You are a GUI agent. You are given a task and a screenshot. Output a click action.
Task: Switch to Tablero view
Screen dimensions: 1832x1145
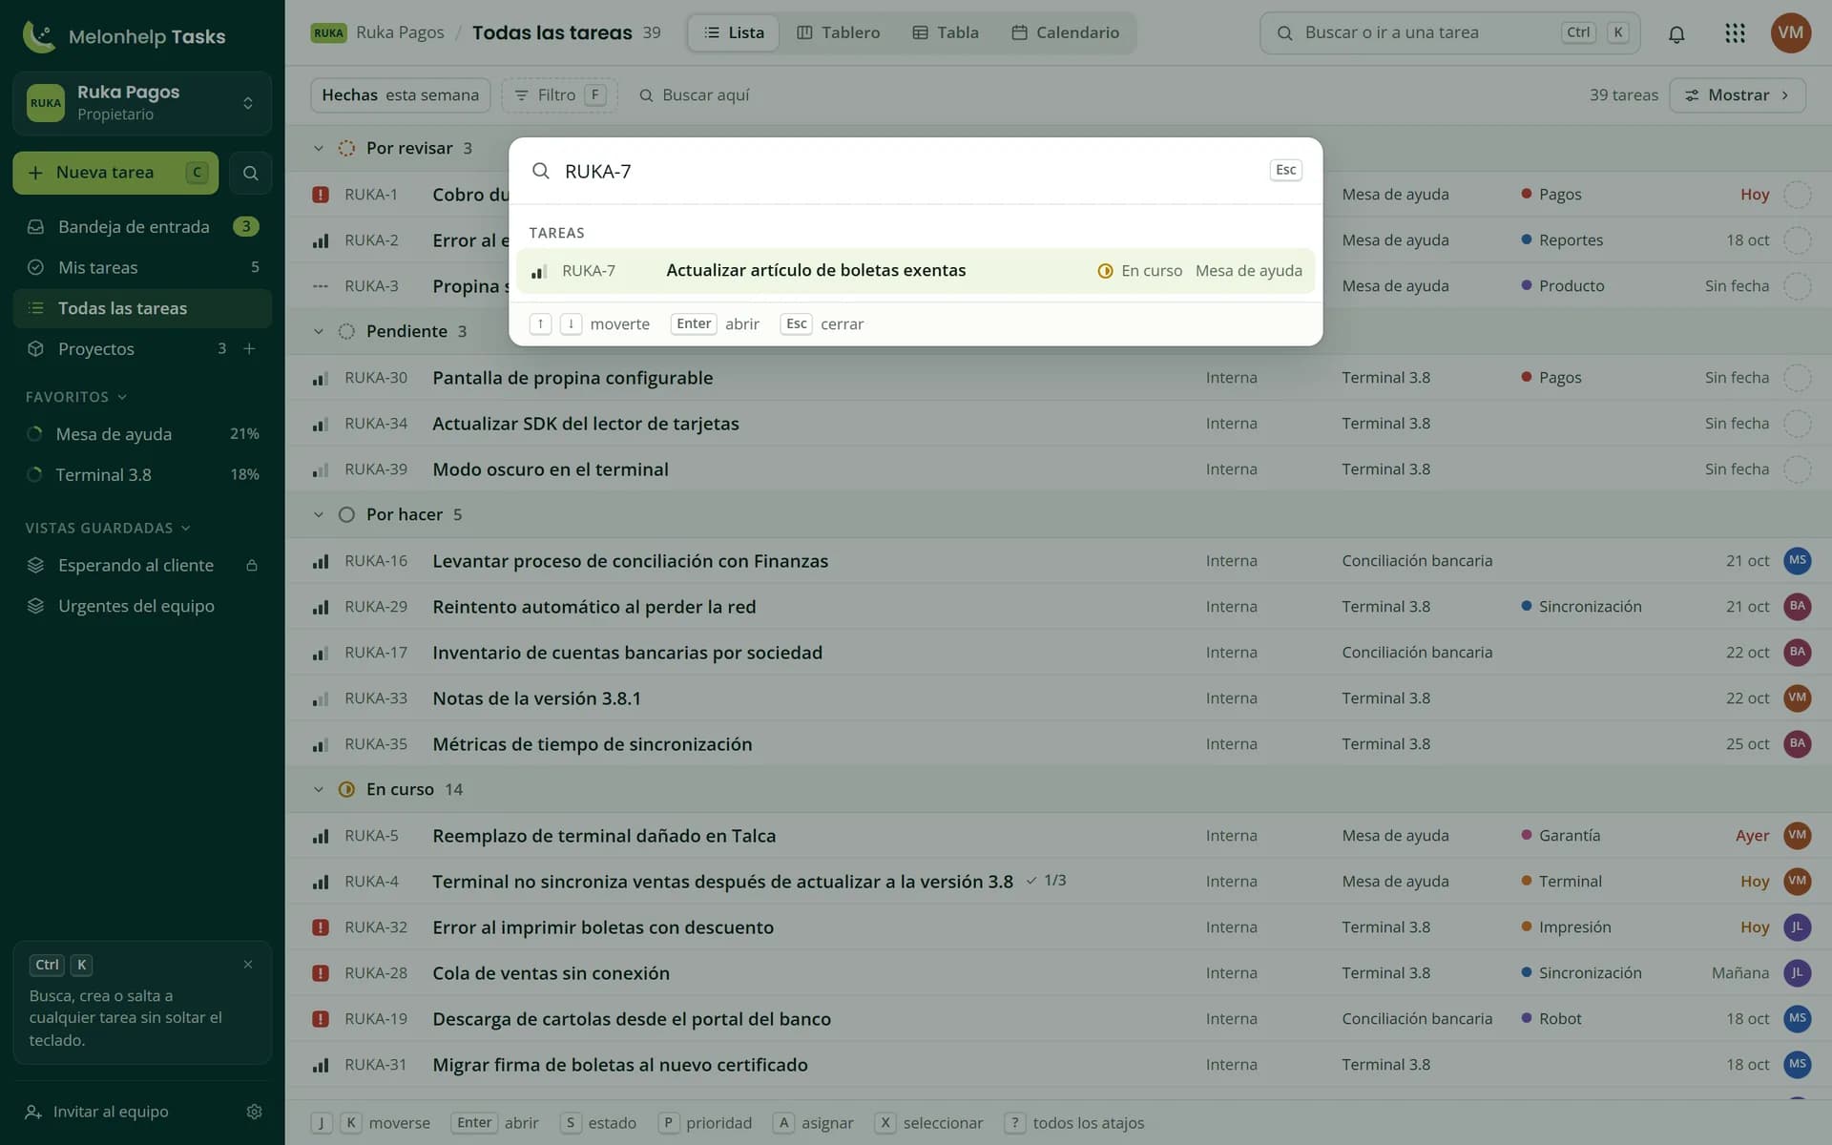(x=838, y=32)
